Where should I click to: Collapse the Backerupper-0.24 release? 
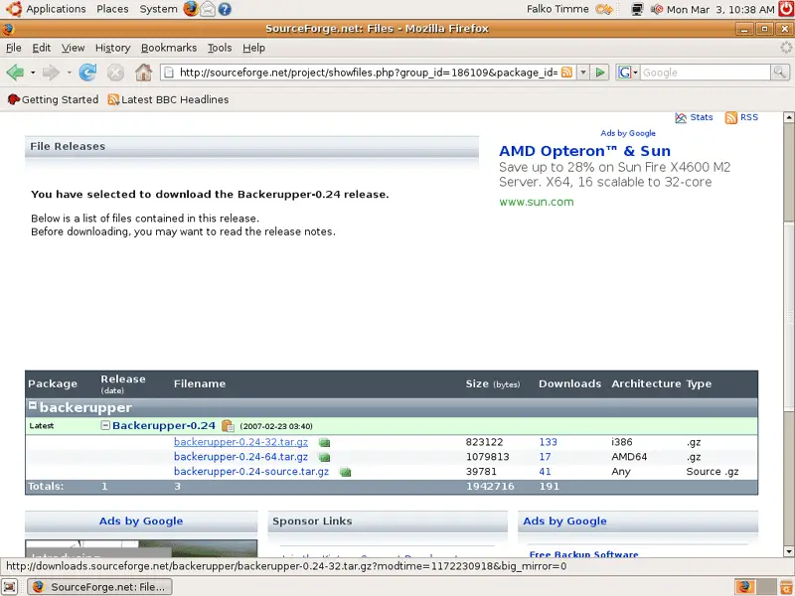click(105, 425)
